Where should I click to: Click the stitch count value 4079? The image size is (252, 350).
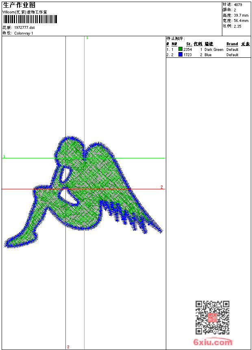(238, 4)
